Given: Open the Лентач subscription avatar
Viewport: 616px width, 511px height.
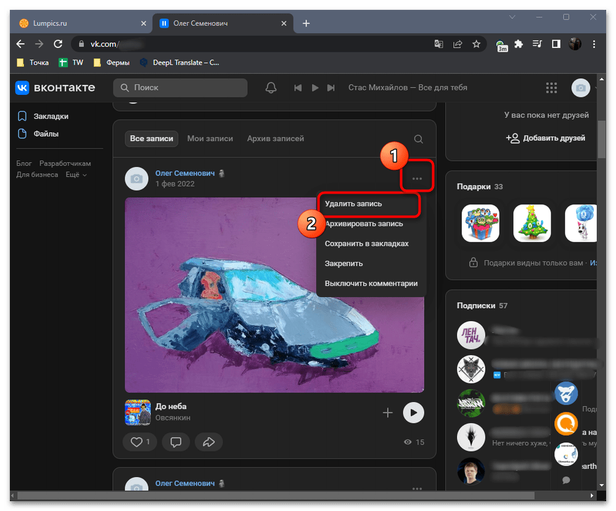Looking at the screenshot, I should point(470,335).
